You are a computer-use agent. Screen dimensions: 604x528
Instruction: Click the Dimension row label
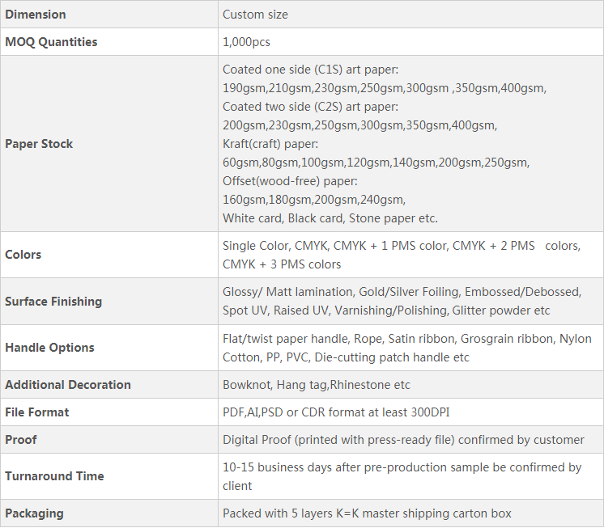(x=36, y=15)
